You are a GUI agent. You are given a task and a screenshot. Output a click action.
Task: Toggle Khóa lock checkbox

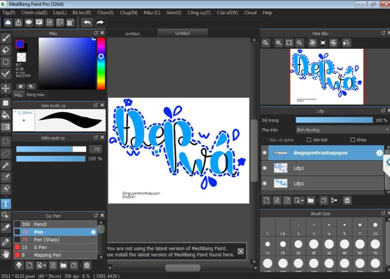pos(353,140)
